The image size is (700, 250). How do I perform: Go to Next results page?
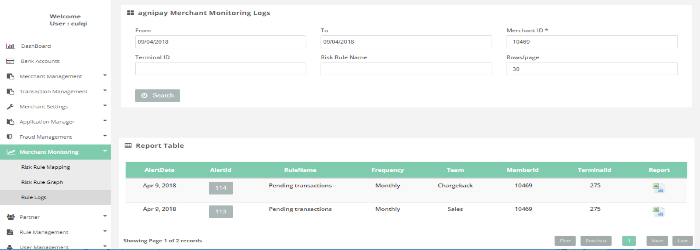[x=657, y=241]
